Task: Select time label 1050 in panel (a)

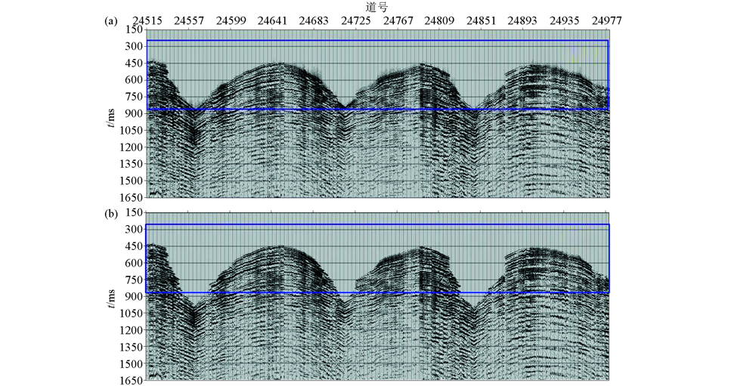Action: pos(131,131)
